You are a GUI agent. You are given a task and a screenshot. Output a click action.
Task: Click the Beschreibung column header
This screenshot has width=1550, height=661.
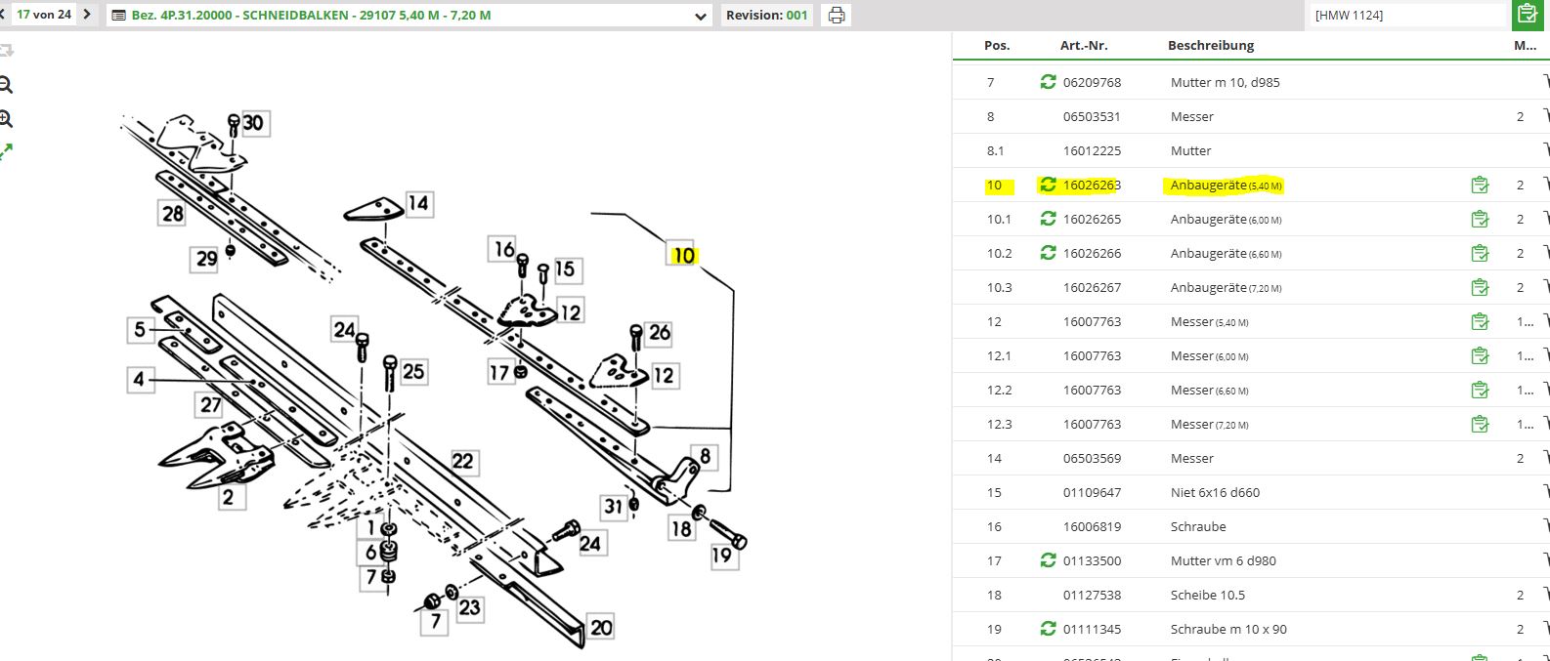click(1210, 45)
